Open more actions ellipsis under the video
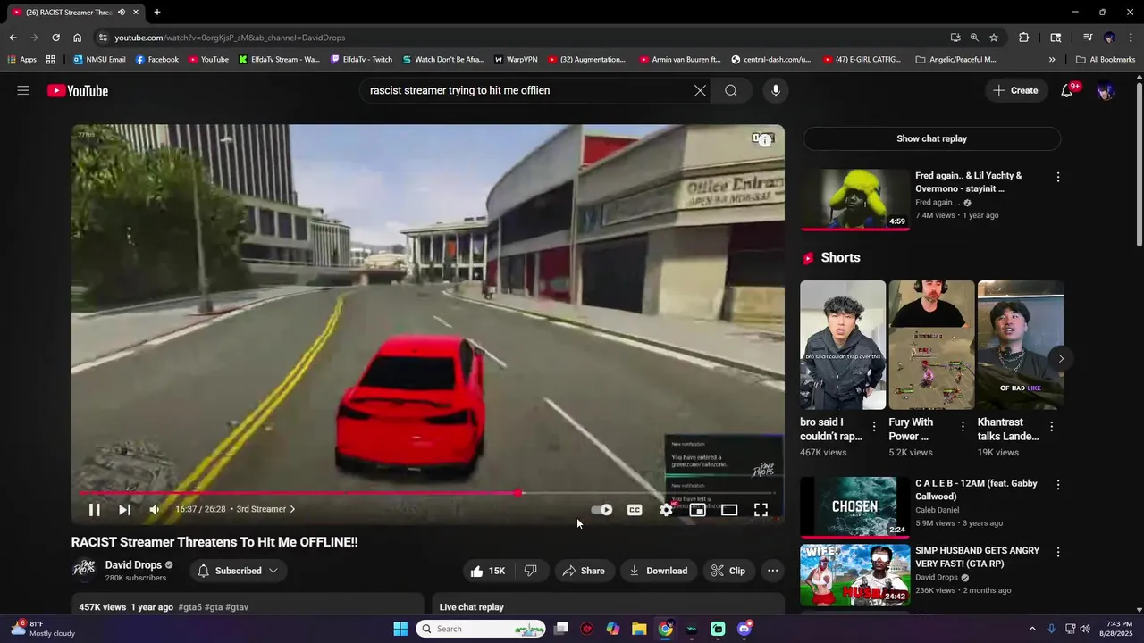This screenshot has height=643, width=1144. click(773, 571)
